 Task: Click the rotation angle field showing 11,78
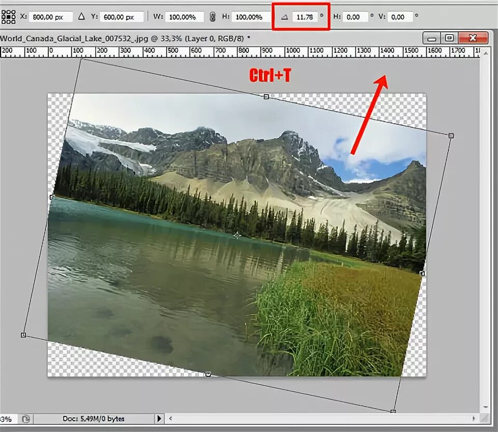coord(305,17)
